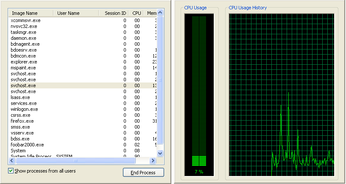Select the foobar2000.exe process row
The height and width of the screenshot is (184, 346).
27,145
